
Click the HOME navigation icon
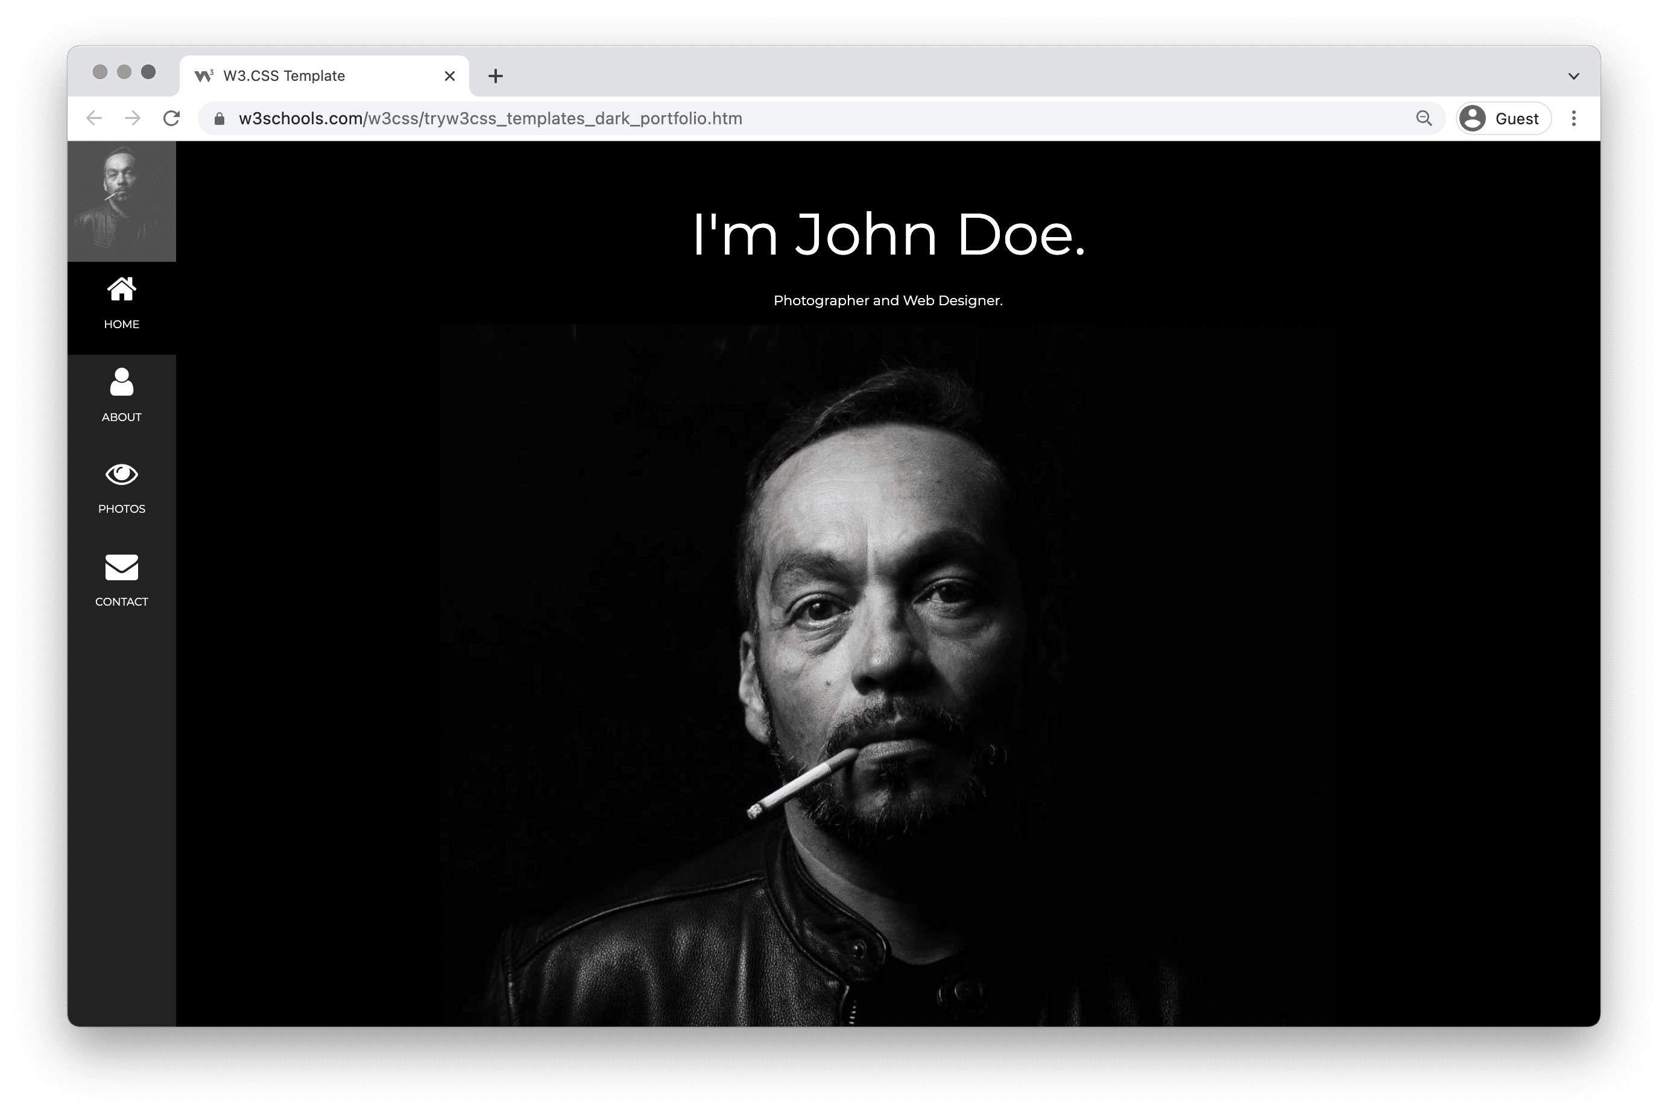[x=121, y=290]
